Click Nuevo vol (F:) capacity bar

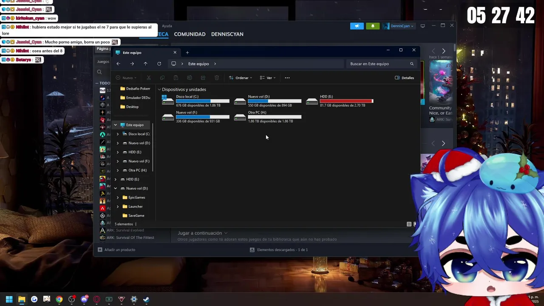coord(203,117)
